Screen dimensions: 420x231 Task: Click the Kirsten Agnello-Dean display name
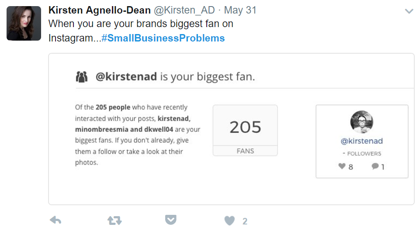tap(100, 10)
